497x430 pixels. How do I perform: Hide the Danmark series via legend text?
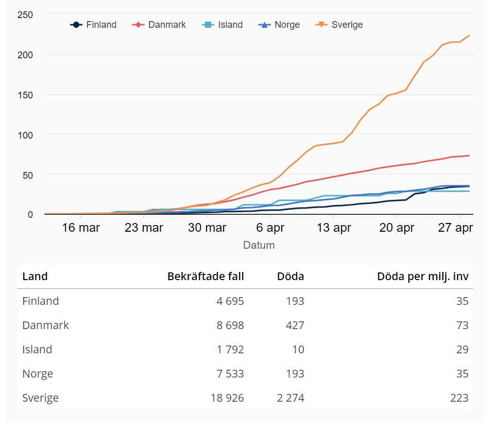click(167, 25)
